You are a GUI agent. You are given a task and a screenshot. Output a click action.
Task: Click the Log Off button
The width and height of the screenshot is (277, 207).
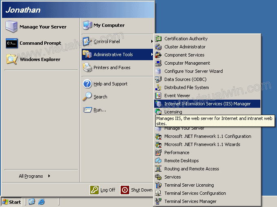(x=103, y=190)
